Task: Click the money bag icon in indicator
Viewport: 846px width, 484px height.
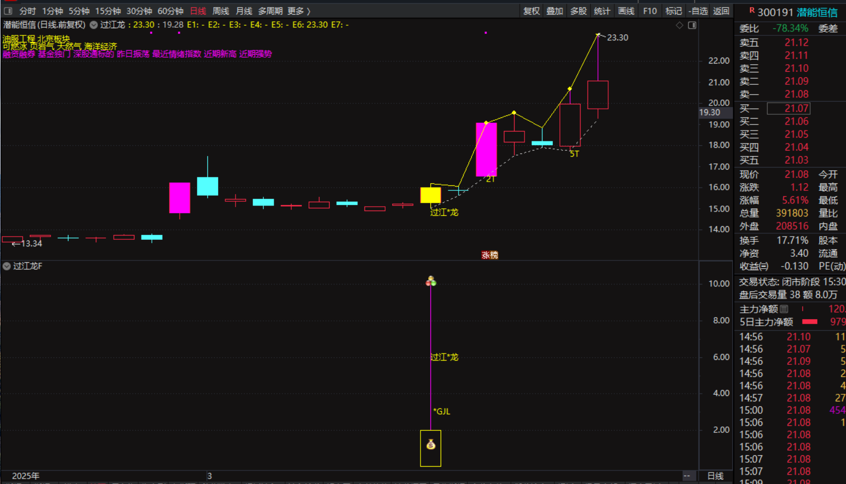Action: (x=431, y=445)
